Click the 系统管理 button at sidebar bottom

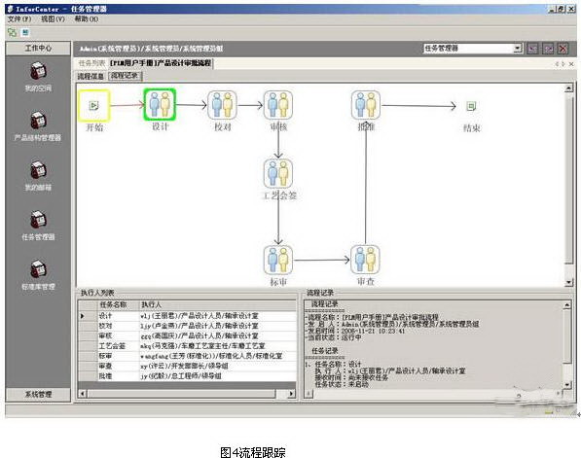pyautogui.click(x=38, y=395)
